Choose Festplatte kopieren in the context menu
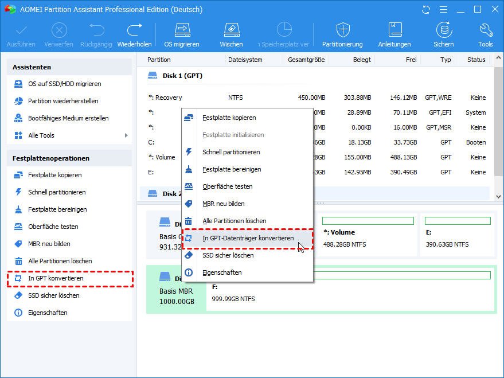The image size is (504, 378). pos(247,118)
